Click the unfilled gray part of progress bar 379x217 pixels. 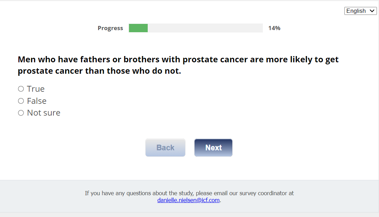pos(205,28)
